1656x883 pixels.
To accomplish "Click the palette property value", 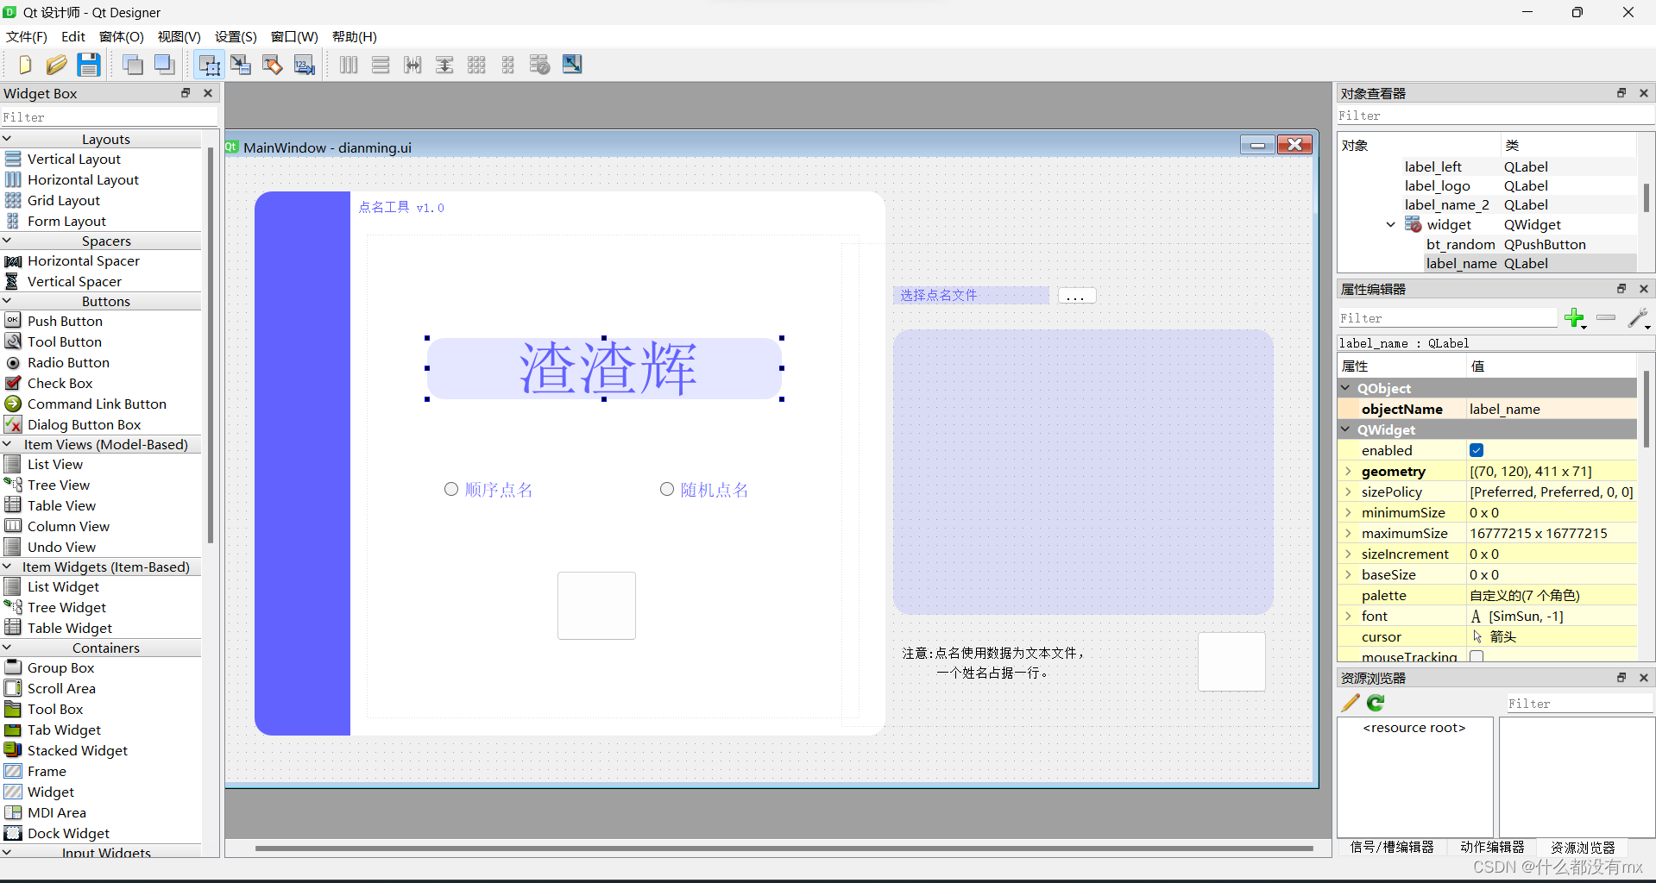I will click(1552, 595).
